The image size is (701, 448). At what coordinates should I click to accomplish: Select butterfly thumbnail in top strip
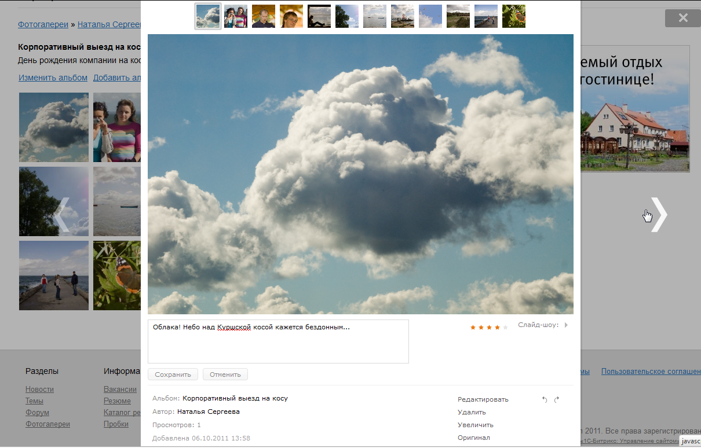[514, 16]
